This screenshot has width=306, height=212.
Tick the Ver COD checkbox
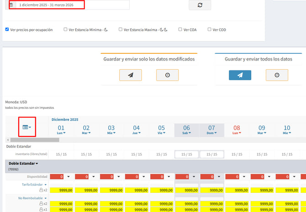[209, 30]
